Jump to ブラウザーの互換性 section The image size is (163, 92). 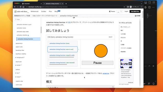(126, 48)
